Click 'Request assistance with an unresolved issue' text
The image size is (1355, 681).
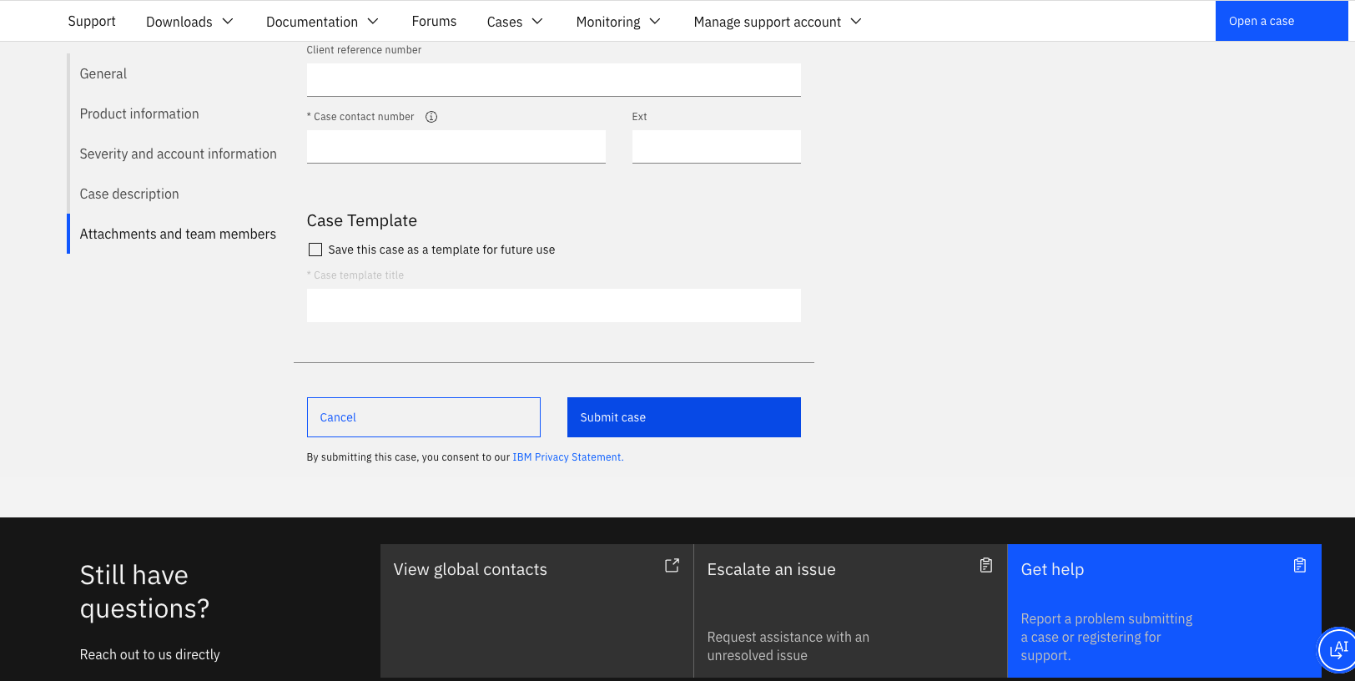coord(788,646)
